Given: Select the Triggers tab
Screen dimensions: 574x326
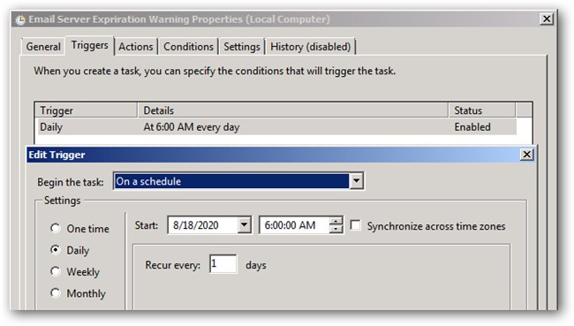Looking at the screenshot, I should coord(90,45).
